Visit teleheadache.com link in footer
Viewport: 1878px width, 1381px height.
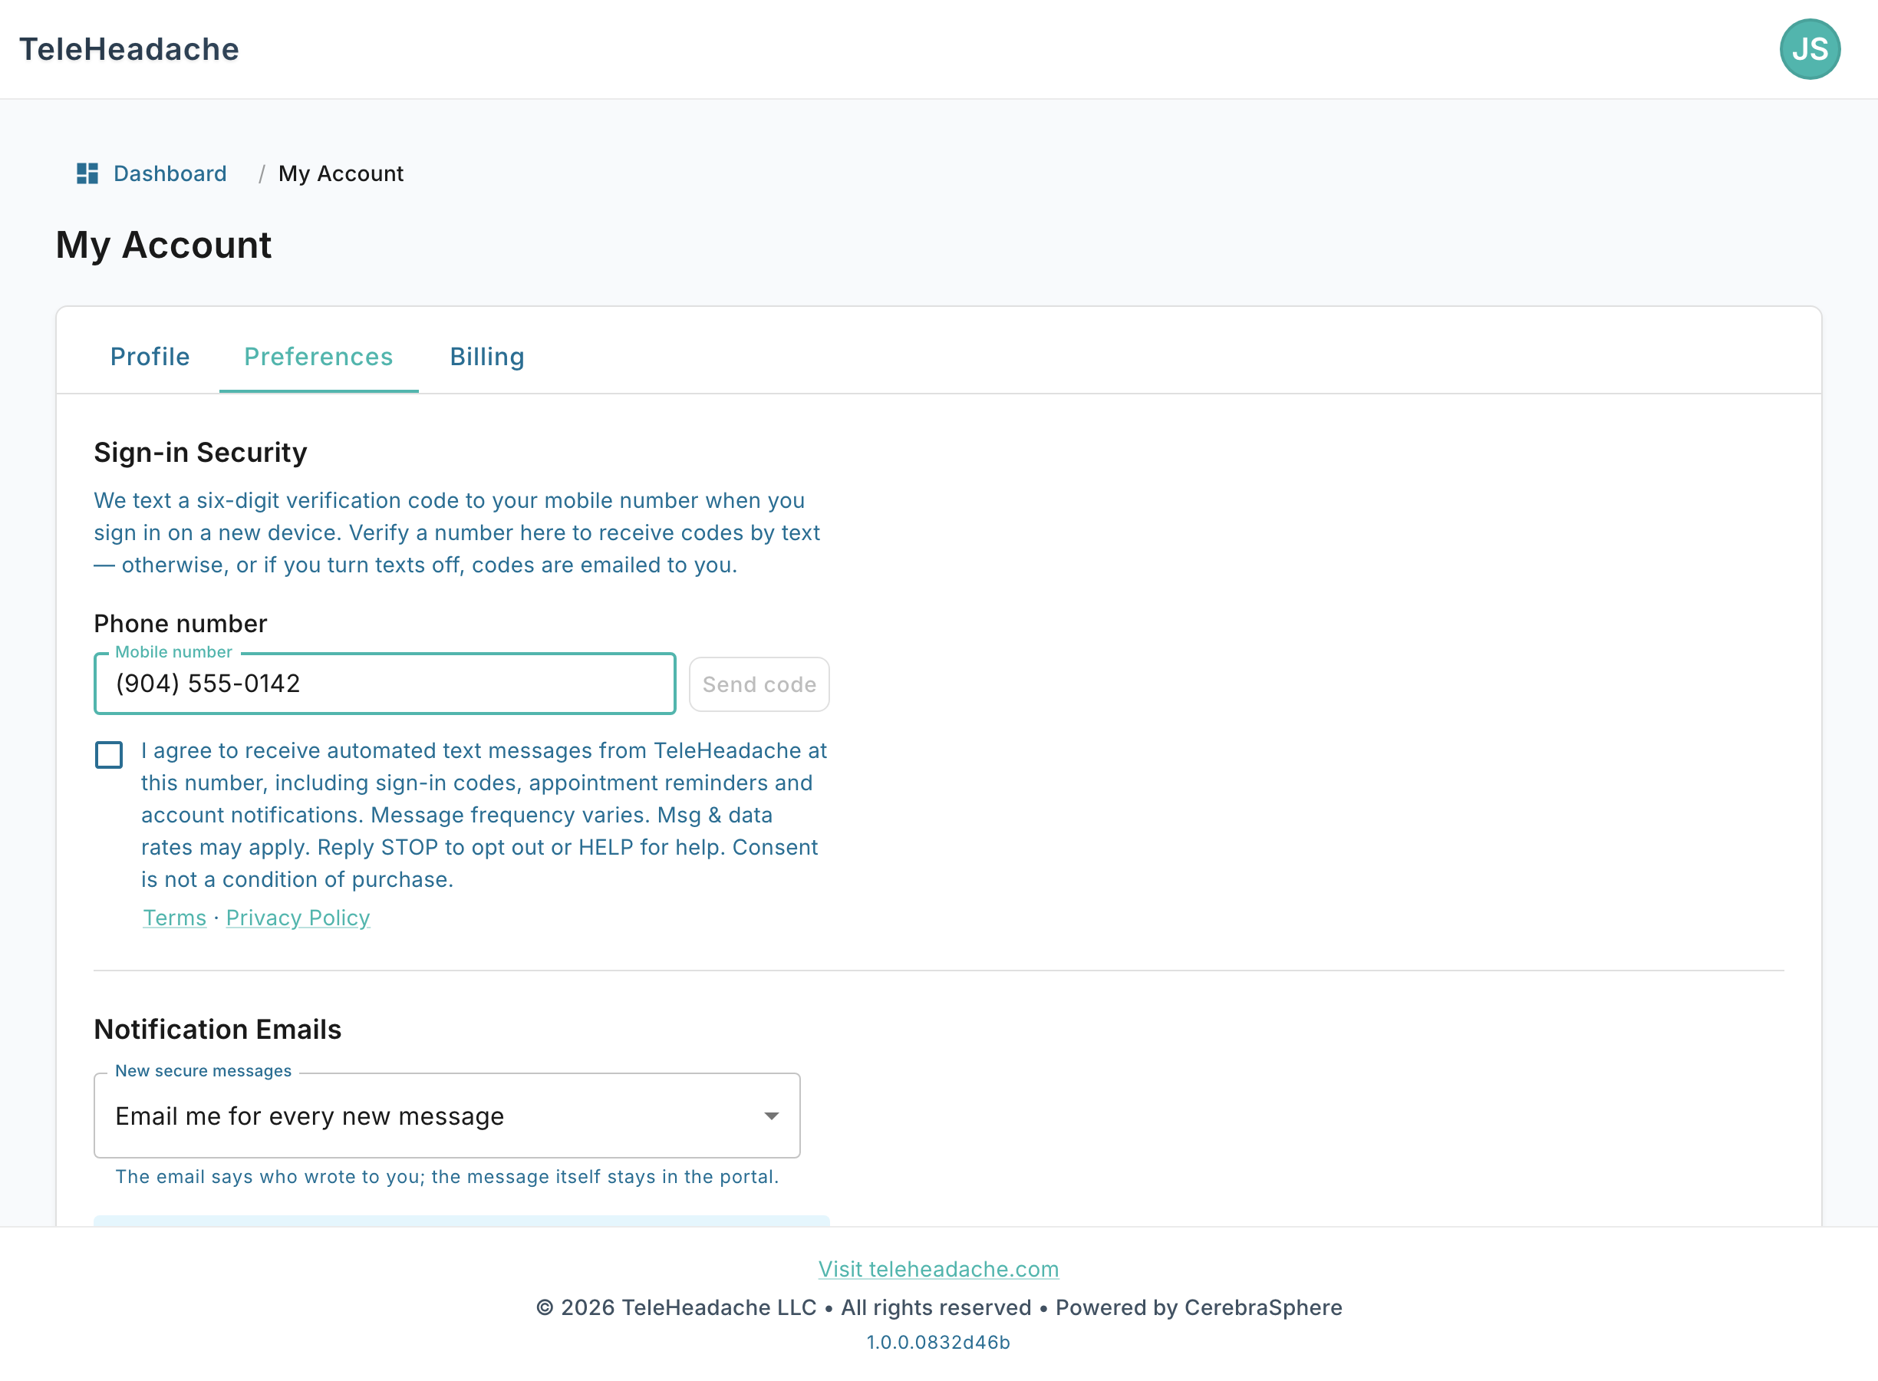(938, 1268)
